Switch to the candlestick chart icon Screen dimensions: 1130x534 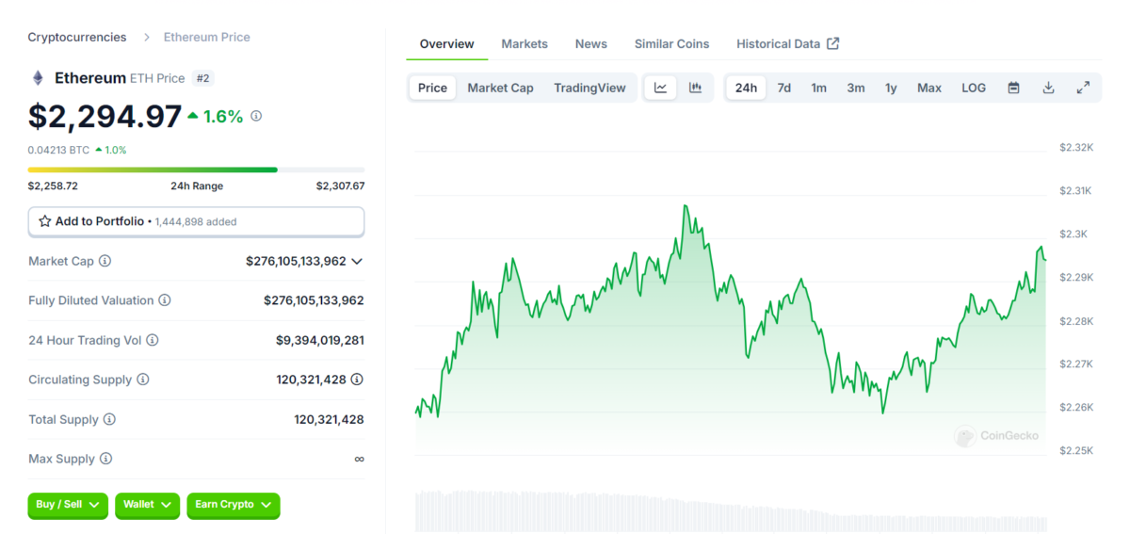point(695,88)
